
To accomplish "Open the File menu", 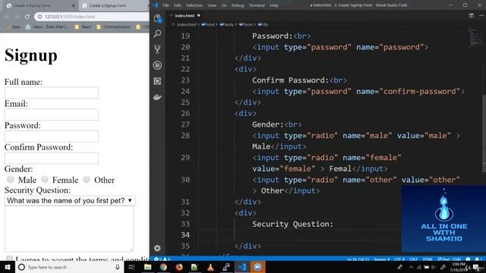I will [x=166, y=5].
